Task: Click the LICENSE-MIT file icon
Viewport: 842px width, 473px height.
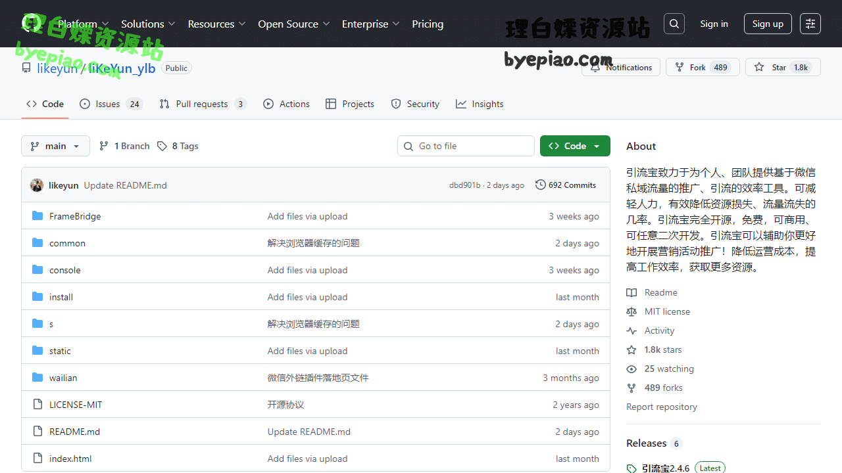Action: coord(37,405)
